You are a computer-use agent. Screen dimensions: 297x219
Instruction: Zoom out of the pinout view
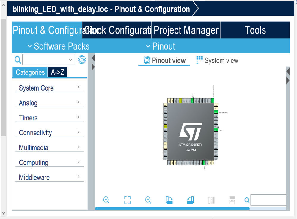click(x=148, y=200)
